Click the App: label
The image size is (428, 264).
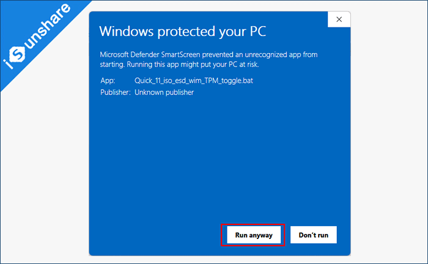point(108,80)
